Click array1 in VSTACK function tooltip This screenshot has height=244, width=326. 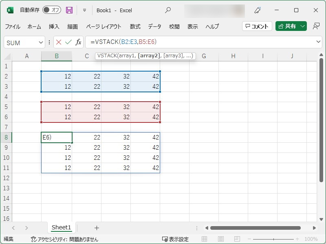(127, 56)
